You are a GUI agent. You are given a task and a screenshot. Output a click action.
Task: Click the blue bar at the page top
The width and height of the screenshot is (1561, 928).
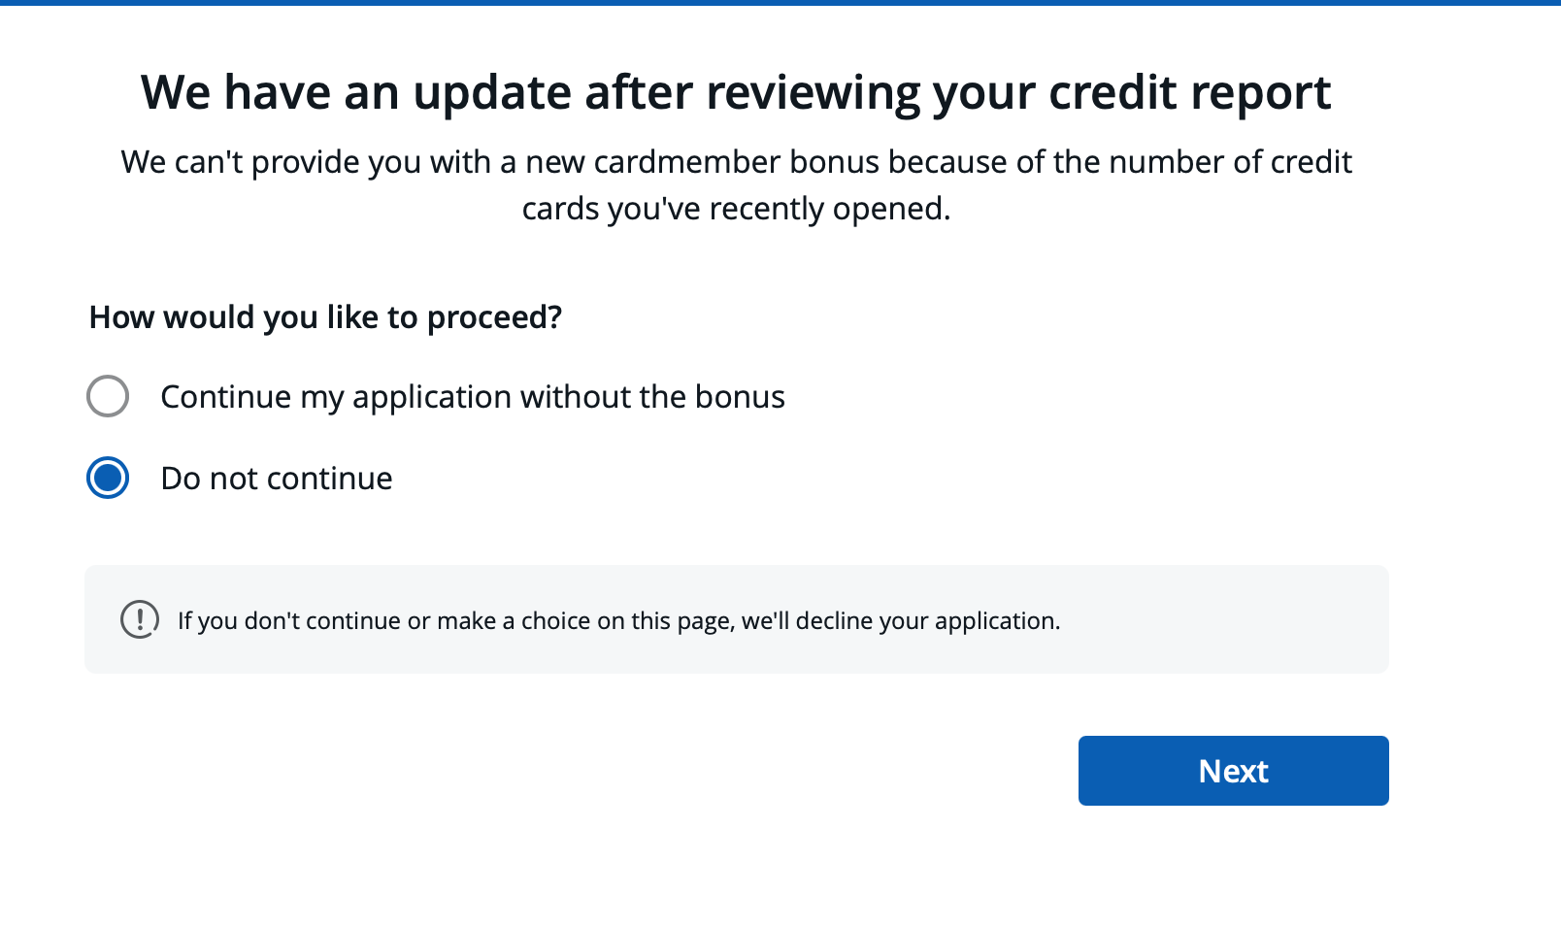pos(780,3)
